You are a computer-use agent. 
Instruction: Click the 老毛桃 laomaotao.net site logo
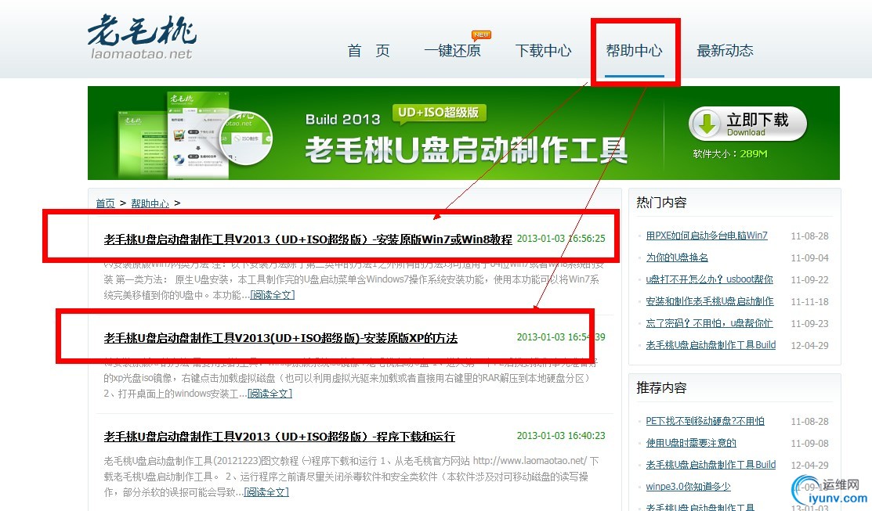click(142, 38)
